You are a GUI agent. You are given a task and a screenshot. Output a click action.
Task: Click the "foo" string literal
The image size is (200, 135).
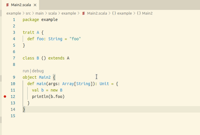pyautogui.click(x=75, y=39)
